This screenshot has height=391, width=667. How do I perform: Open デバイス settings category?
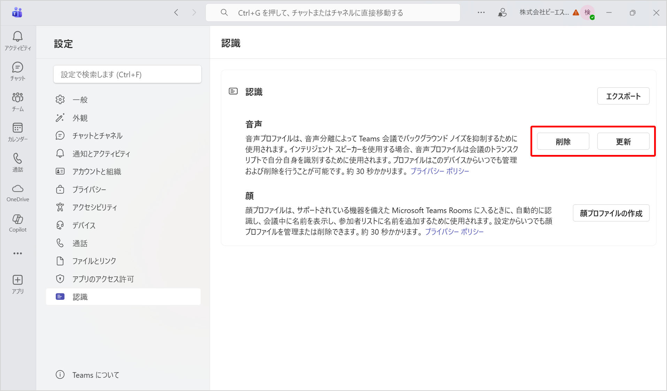pos(84,225)
